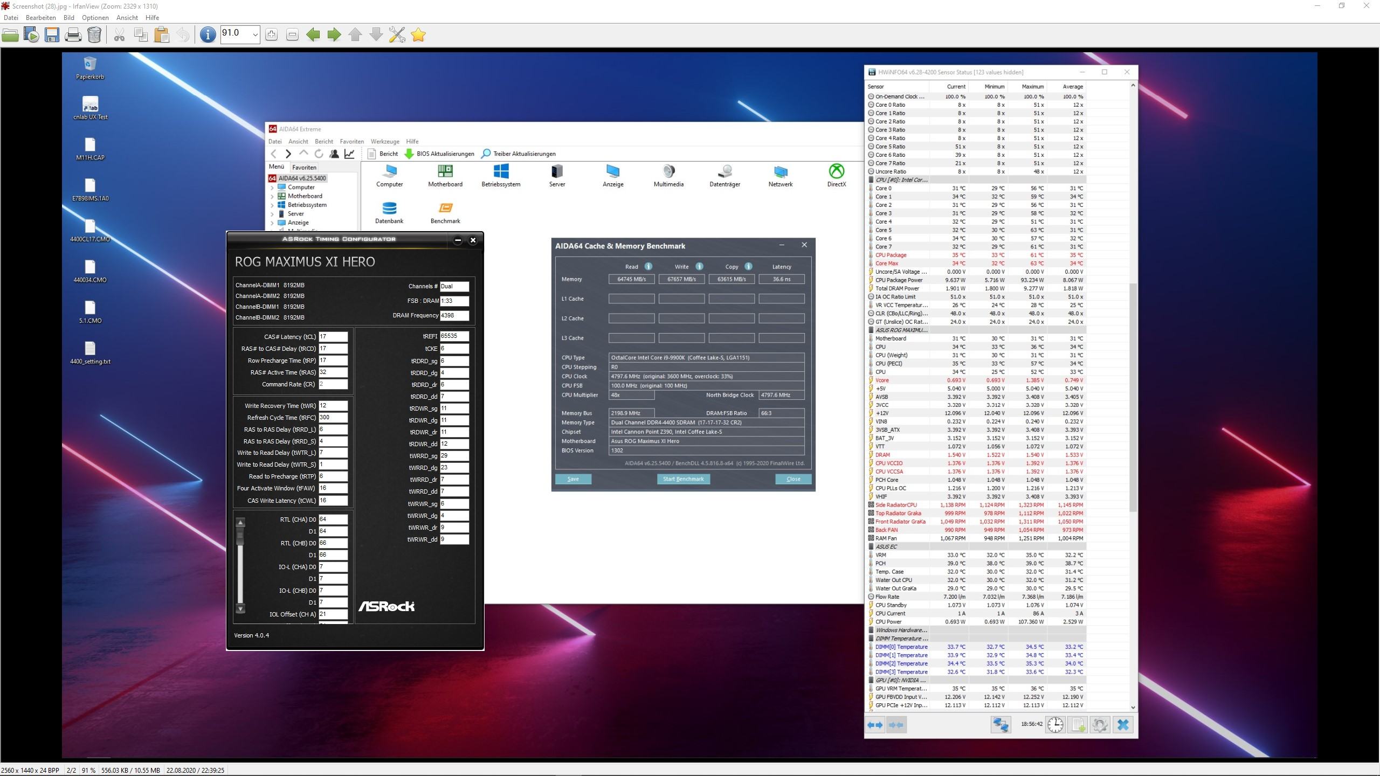This screenshot has width=1380, height=776.
Task: Open the Optionen menu in IrfanView
Action: [95, 18]
